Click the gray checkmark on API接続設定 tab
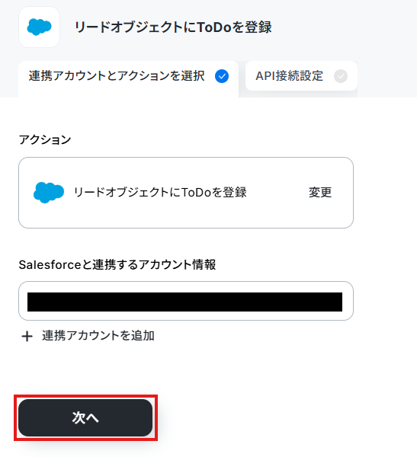Screen dimensions: 417x457 click(341, 76)
